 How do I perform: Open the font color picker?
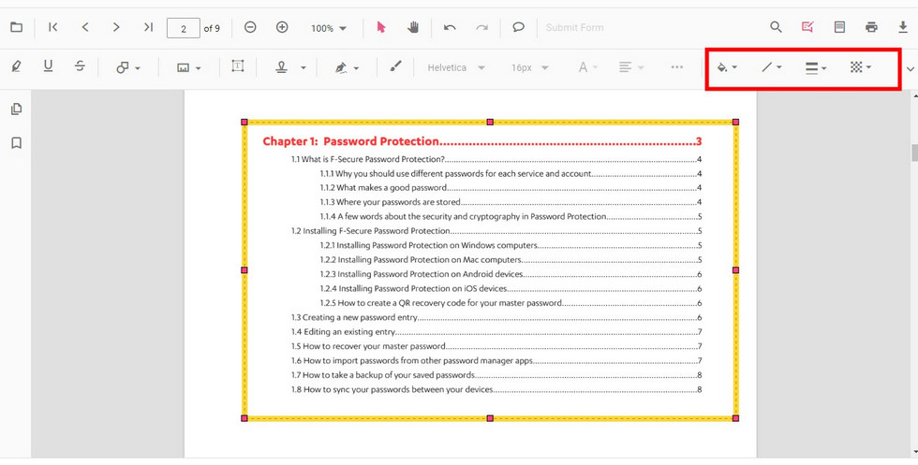point(588,68)
